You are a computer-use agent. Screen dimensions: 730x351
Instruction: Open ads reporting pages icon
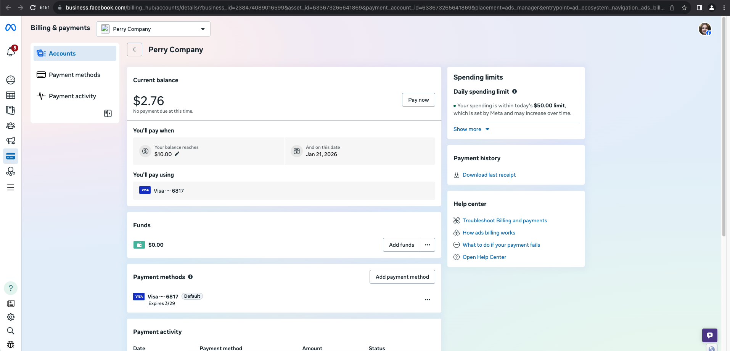11,110
